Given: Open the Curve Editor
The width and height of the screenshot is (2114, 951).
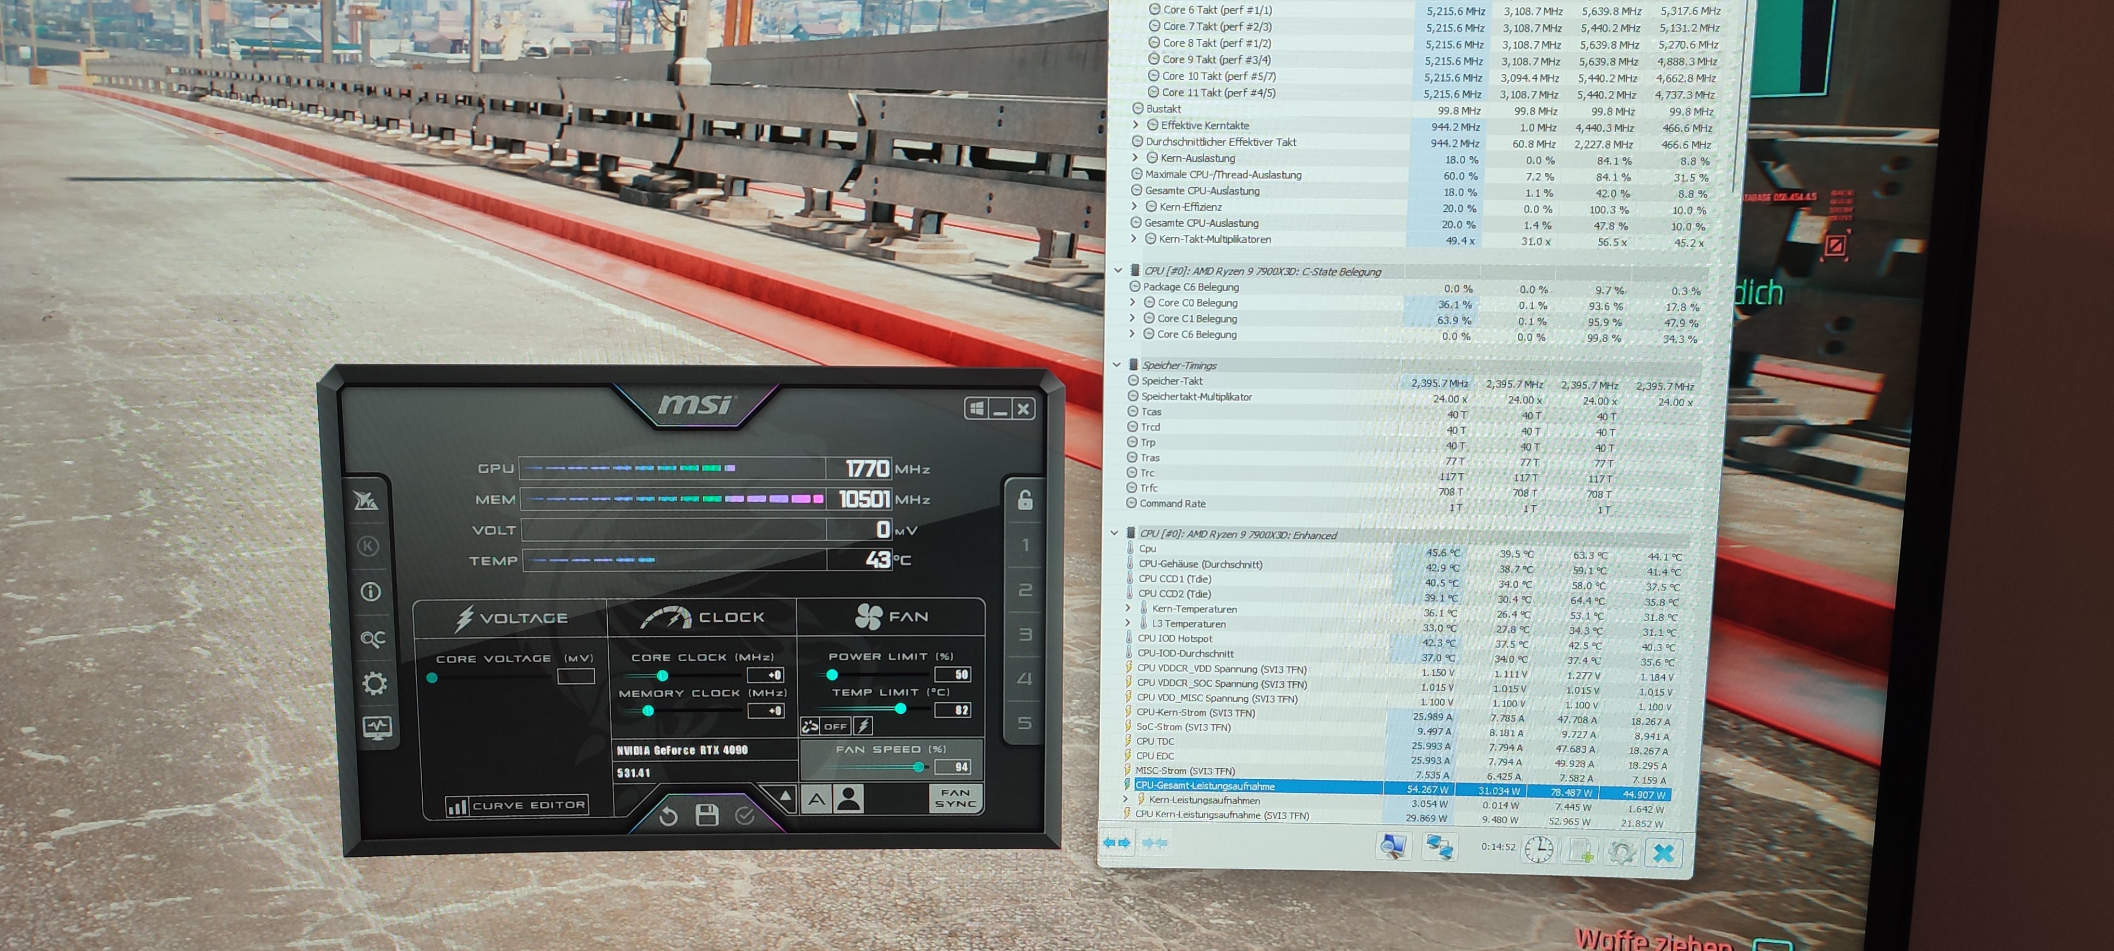Looking at the screenshot, I should [517, 806].
